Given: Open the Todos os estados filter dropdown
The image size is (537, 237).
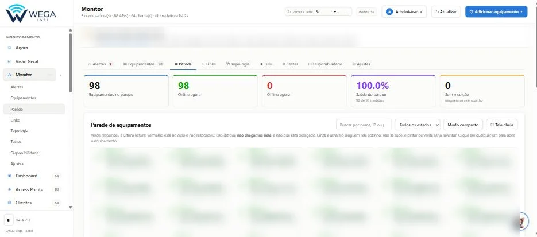Looking at the screenshot, I should pos(418,125).
